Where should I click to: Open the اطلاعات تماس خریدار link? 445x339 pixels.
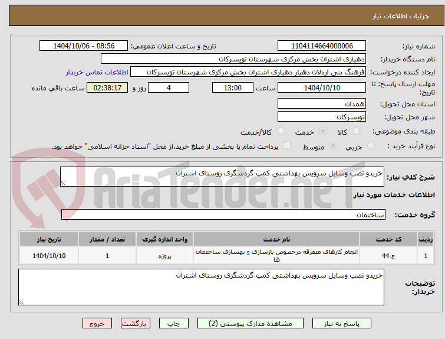click(97, 72)
